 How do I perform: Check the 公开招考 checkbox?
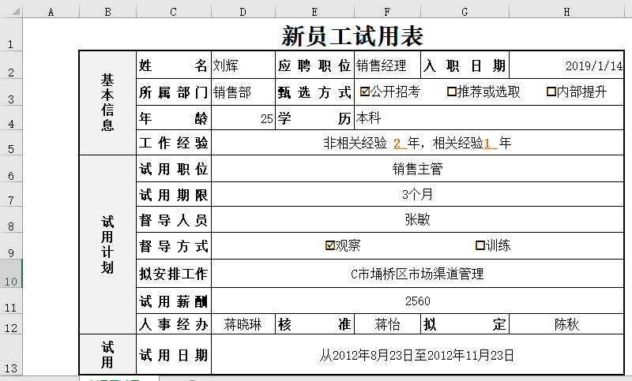[364, 92]
